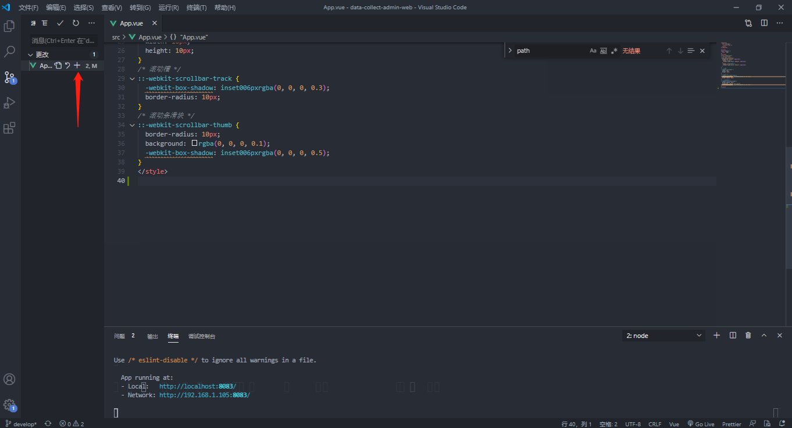792x428 pixels.
Task: Close the App.vue editor tab
Action: [155, 23]
